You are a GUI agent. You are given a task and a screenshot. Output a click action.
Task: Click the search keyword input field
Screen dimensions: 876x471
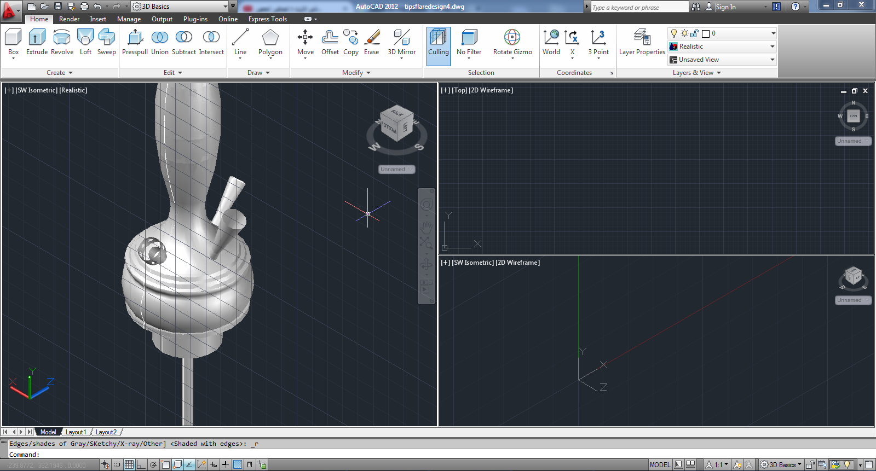(x=639, y=7)
